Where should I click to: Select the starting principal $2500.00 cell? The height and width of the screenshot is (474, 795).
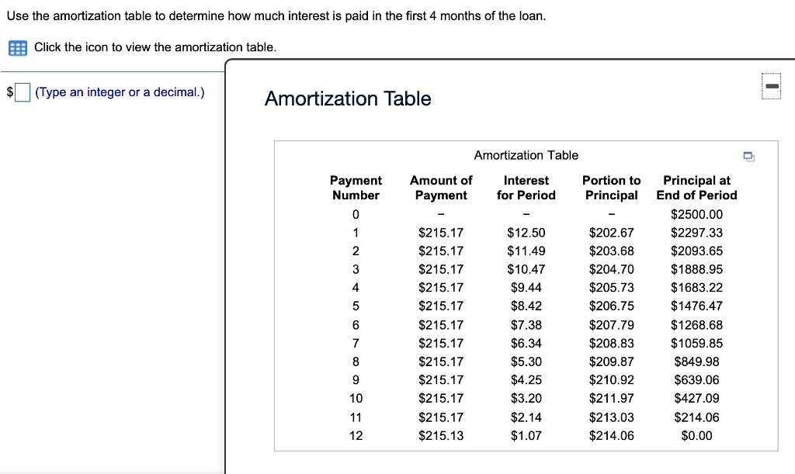(x=696, y=214)
